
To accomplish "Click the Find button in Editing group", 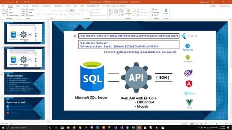I will 155,9.
